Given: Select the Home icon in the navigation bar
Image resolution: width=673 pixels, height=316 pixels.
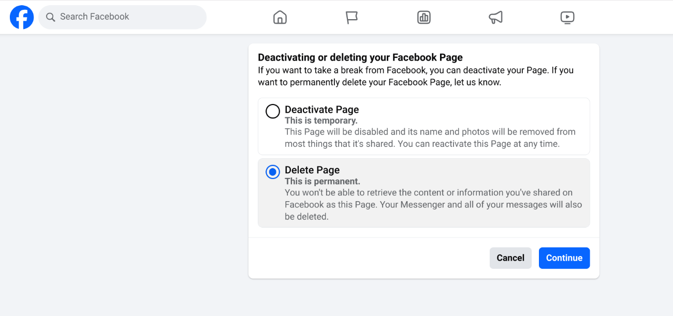Looking at the screenshot, I should (x=280, y=17).
